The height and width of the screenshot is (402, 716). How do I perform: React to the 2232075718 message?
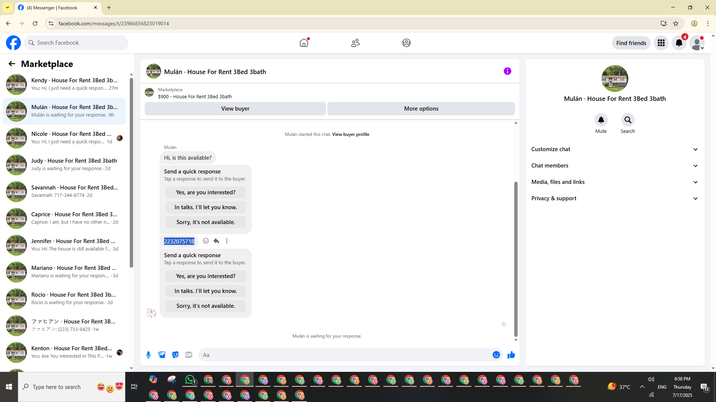point(206,241)
